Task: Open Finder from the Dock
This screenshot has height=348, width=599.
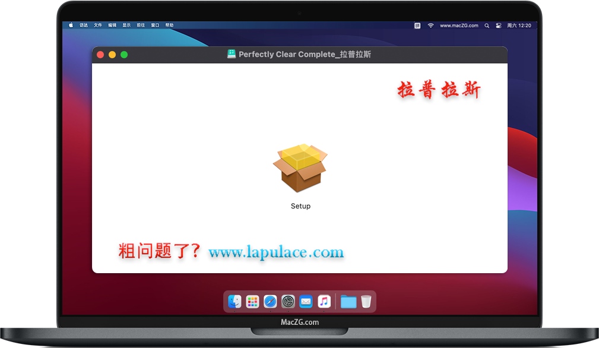Action: coord(234,302)
